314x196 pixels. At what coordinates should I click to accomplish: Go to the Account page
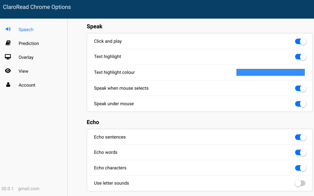pos(27,85)
